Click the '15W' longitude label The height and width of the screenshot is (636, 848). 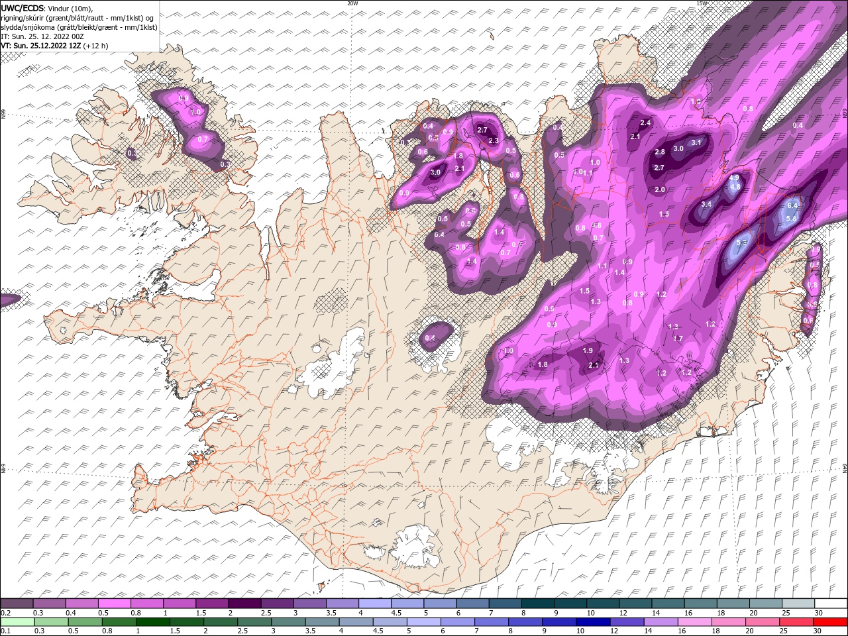[702, 3]
